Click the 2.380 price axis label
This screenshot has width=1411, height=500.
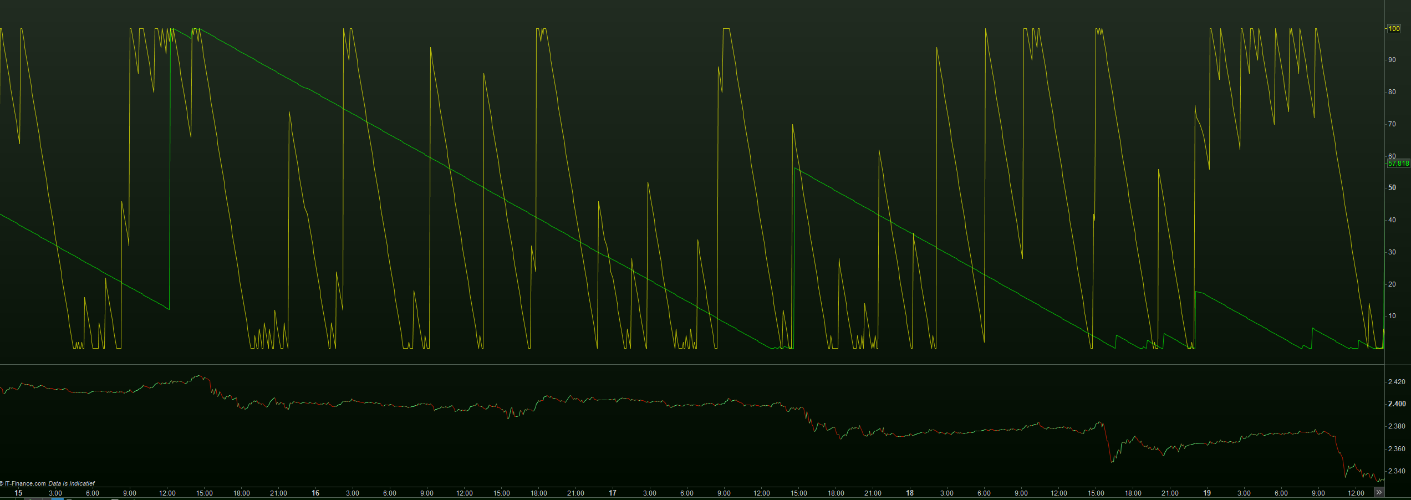point(1397,426)
